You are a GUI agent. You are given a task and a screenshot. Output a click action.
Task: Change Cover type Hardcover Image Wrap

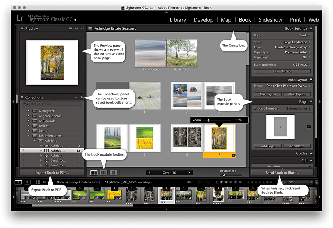point(292,47)
